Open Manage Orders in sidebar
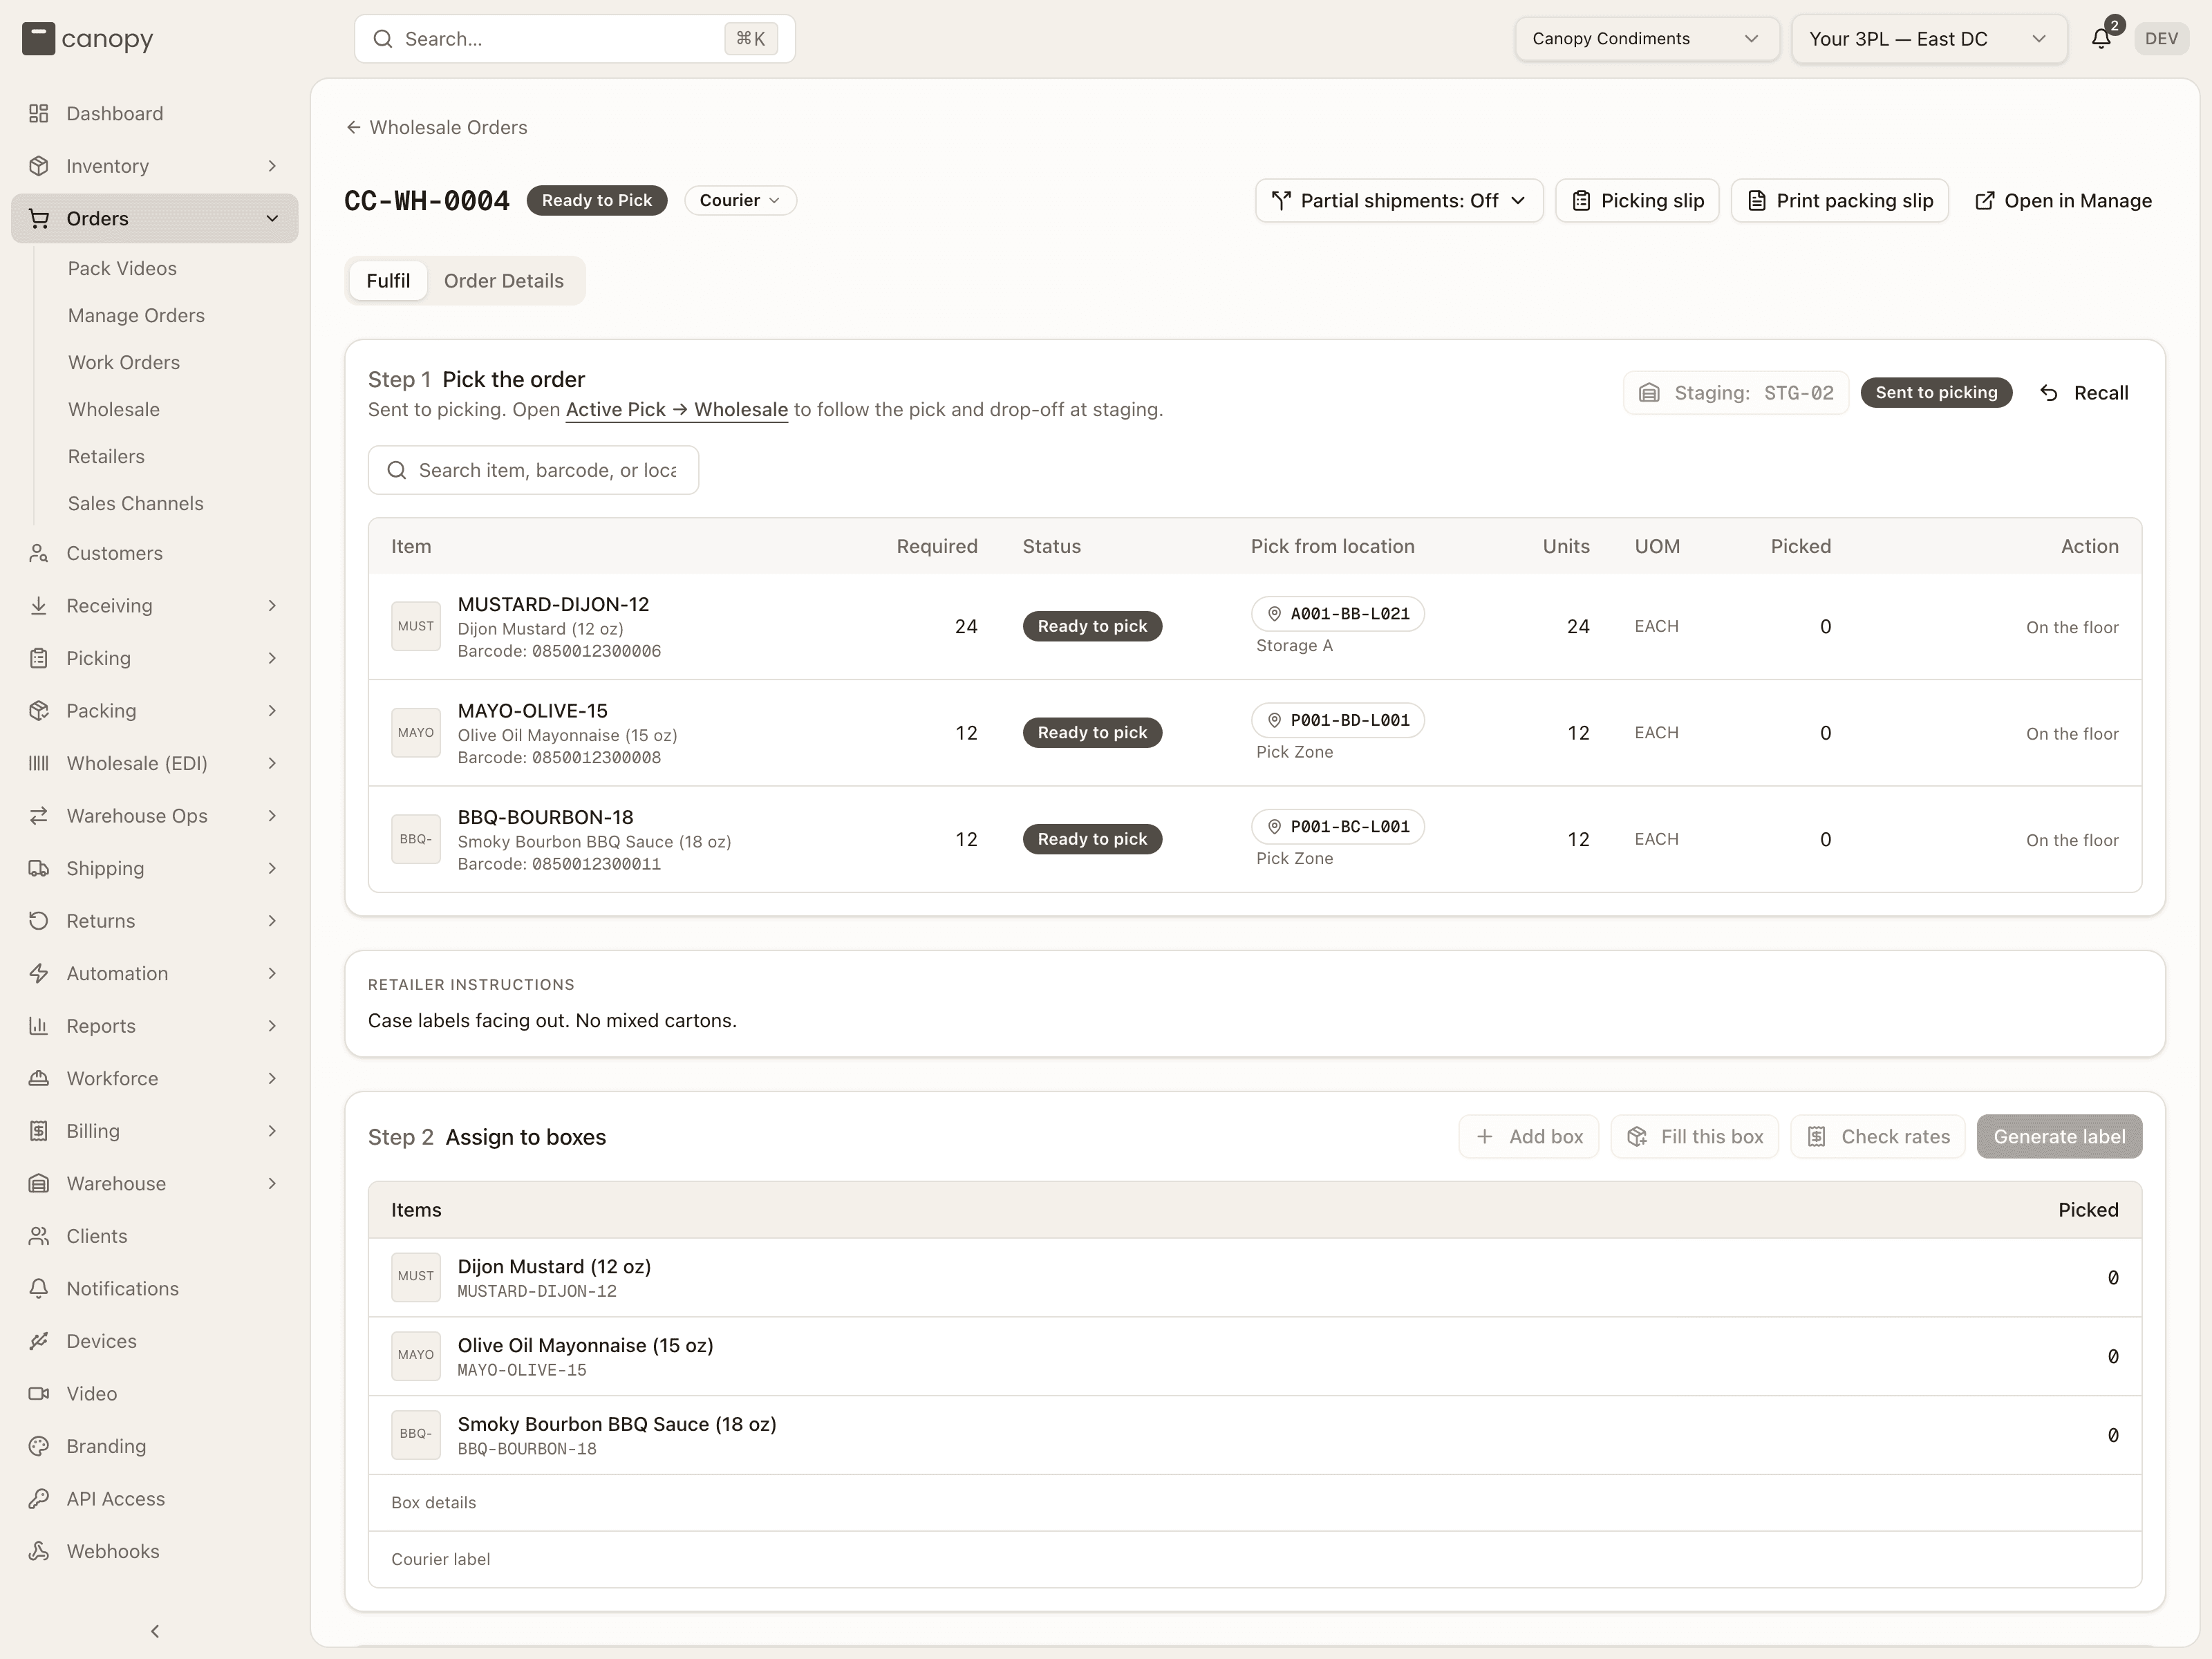Screen dimensions: 2212x1659 pyautogui.click(x=136, y=315)
